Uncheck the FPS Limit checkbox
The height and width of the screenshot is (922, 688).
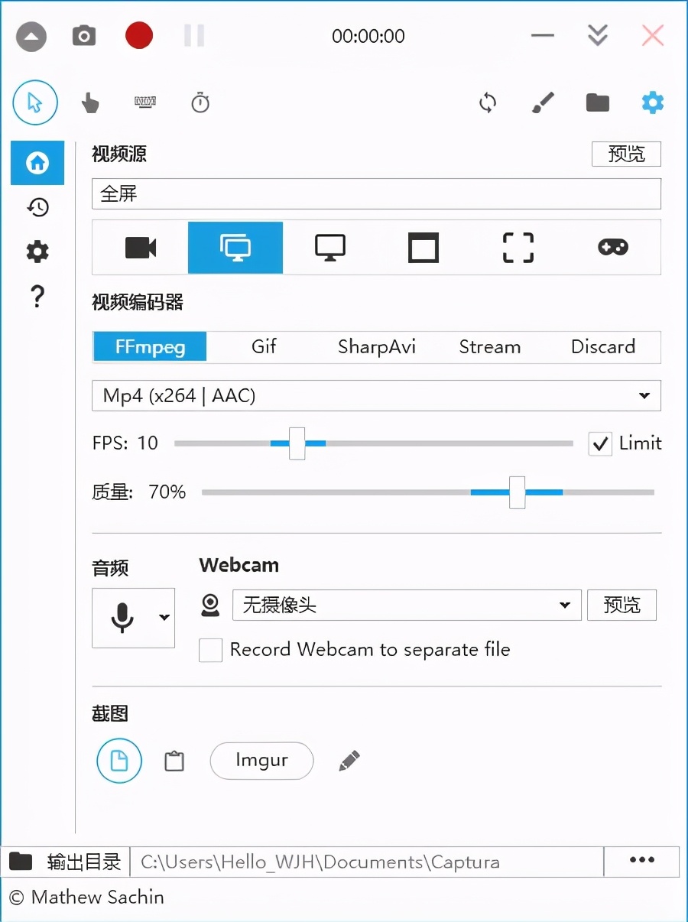coord(599,443)
